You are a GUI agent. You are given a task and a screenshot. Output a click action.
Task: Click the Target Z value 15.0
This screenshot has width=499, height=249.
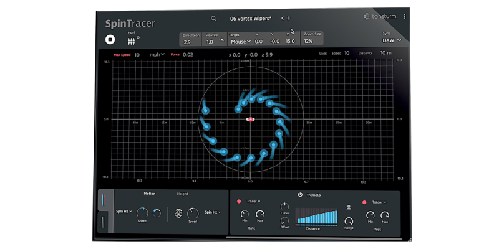[x=290, y=41]
